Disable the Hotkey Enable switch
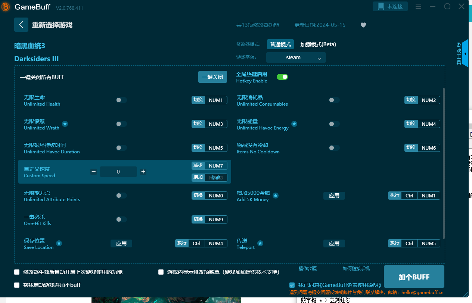 tap(282, 77)
